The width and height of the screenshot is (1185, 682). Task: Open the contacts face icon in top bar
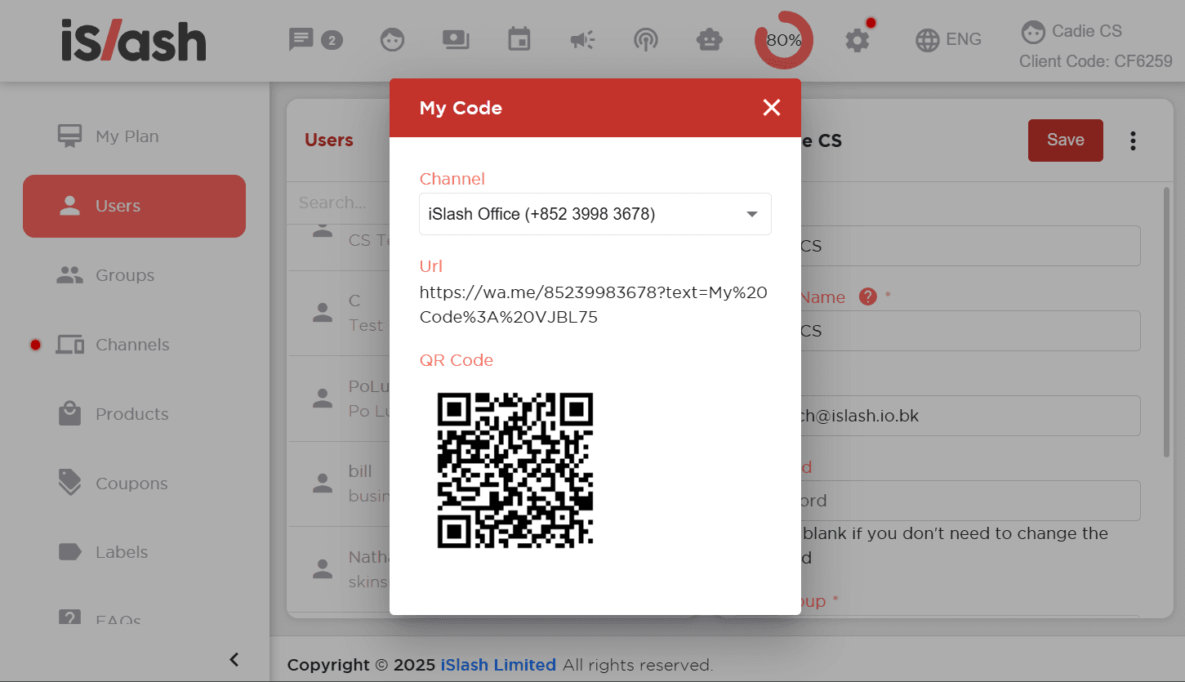[x=392, y=39]
